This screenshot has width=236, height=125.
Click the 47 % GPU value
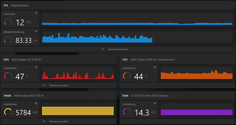click(22, 76)
